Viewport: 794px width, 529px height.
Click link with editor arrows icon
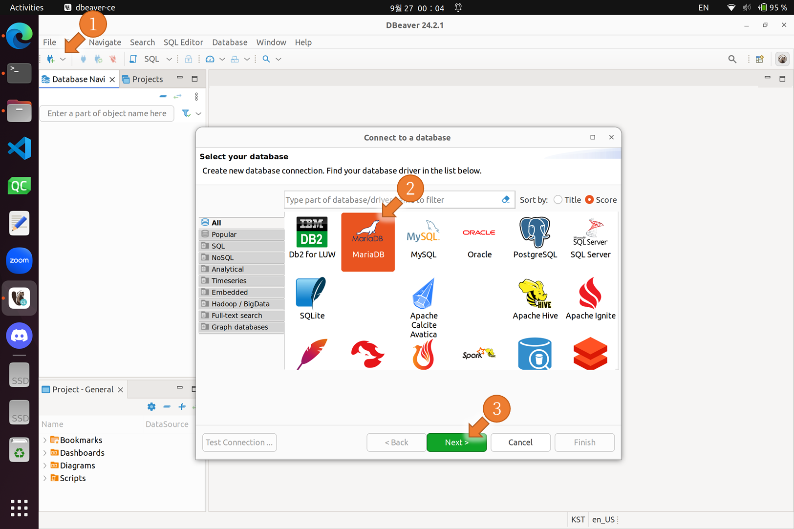177,97
